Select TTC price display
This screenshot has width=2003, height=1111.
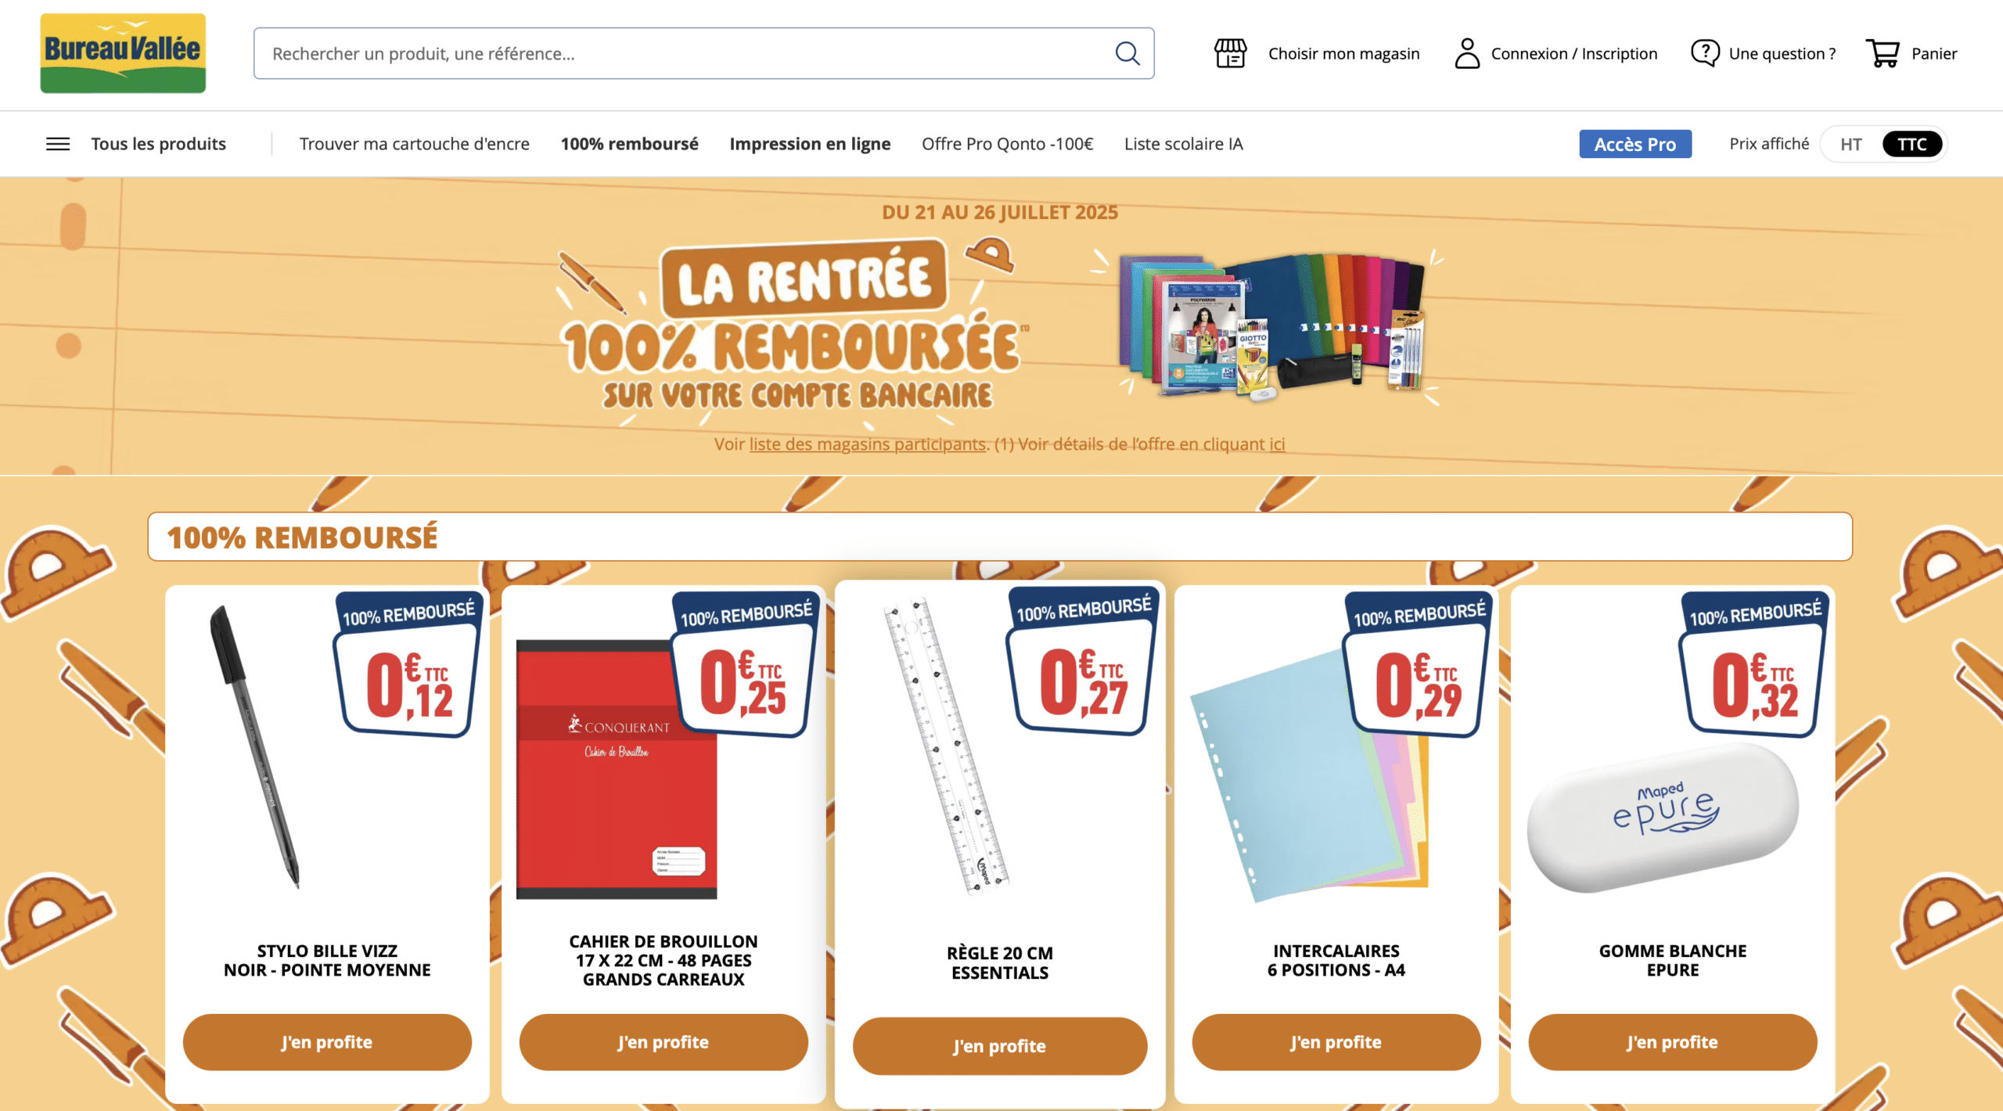tap(1911, 144)
